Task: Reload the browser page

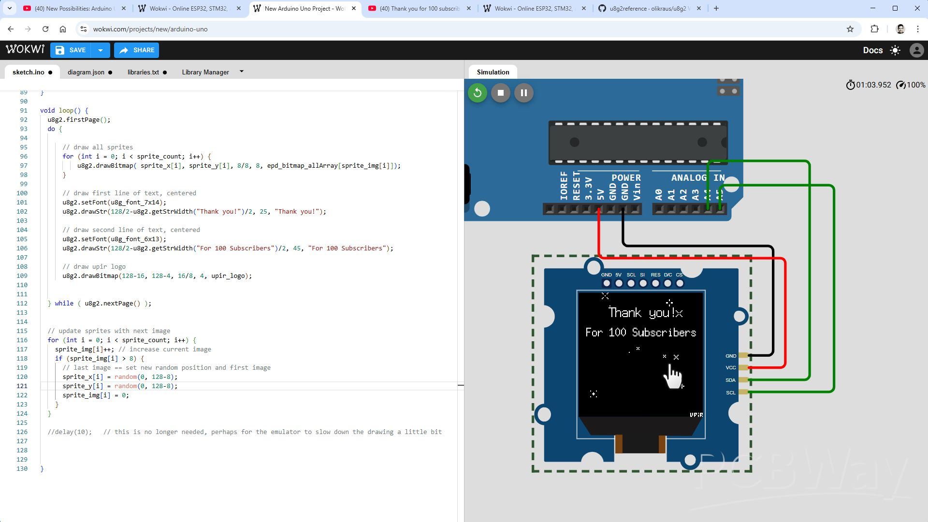Action: pos(45,29)
